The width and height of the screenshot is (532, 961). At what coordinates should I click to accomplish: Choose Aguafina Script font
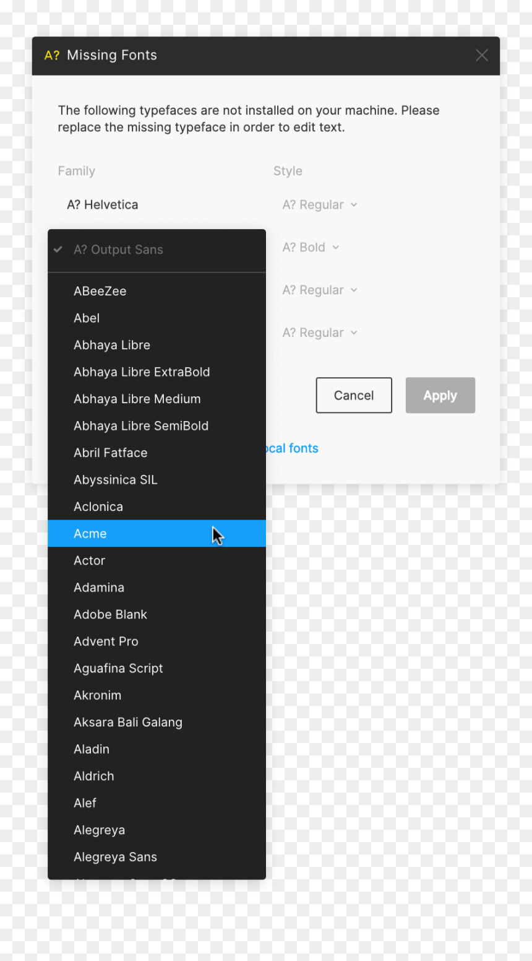157,668
